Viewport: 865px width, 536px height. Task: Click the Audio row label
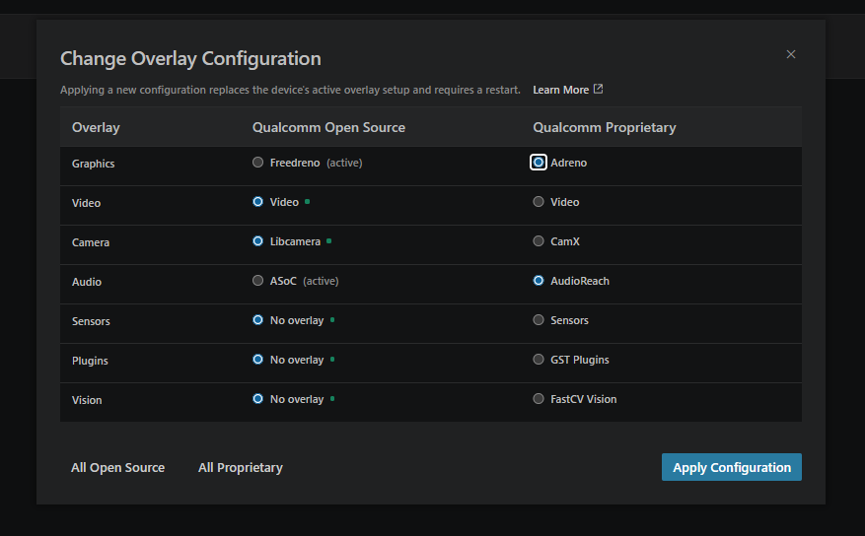pyautogui.click(x=87, y=282)
